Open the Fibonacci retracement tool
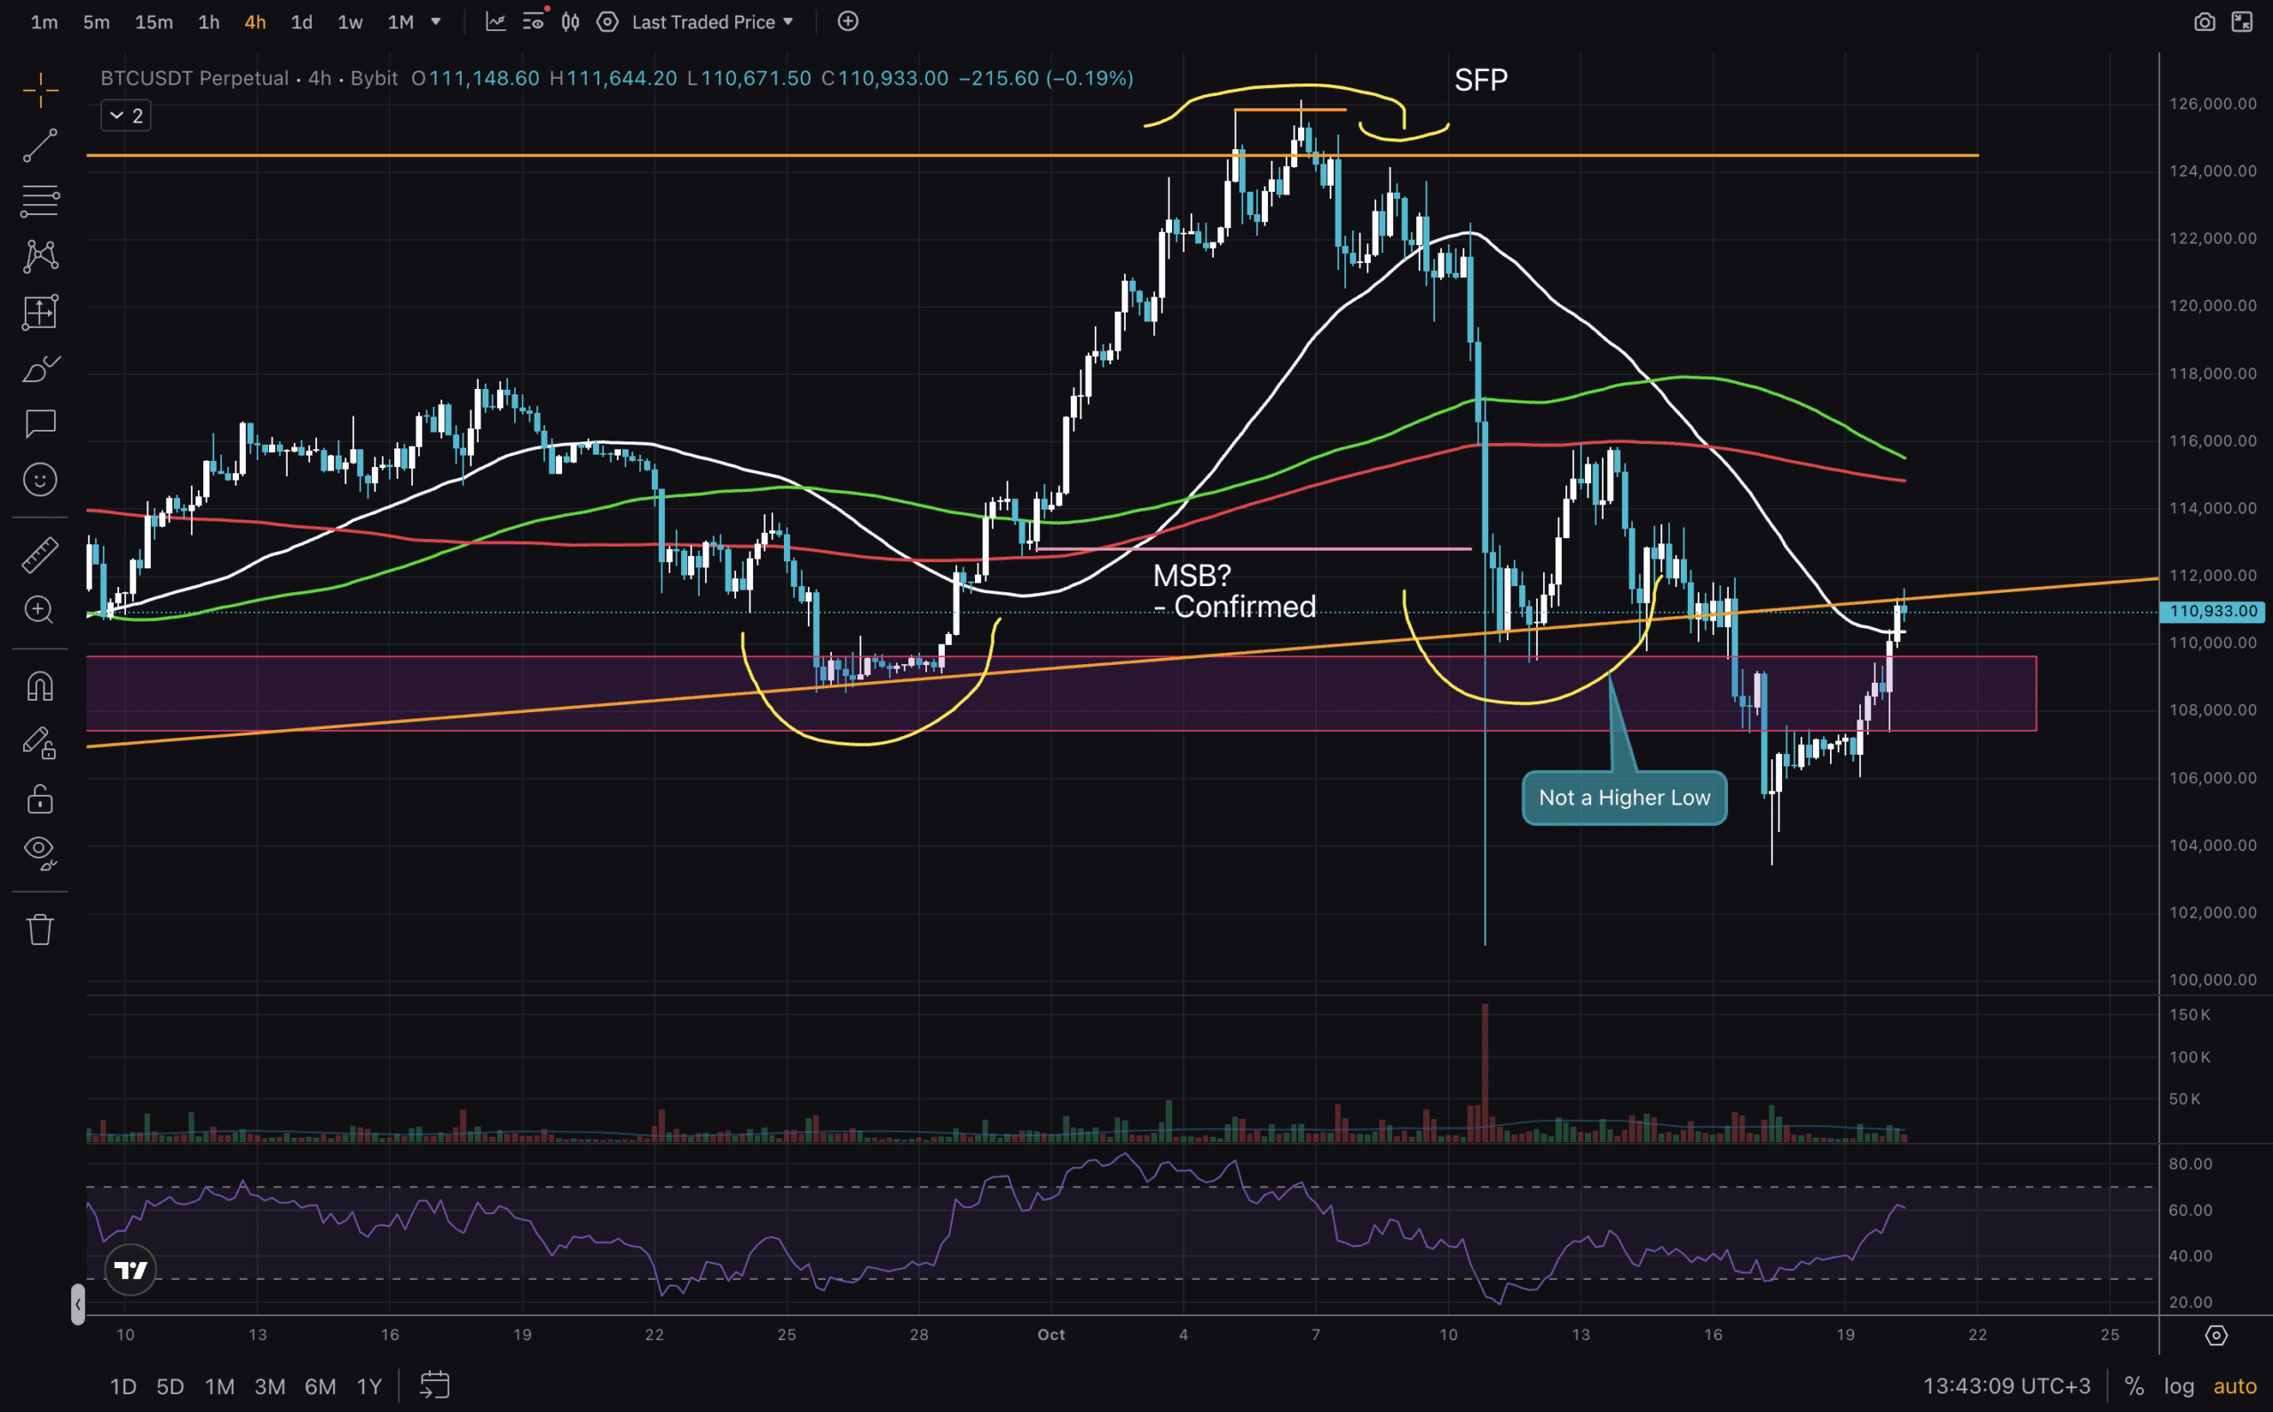This screenshot has width=2273, height=1412. tap(40, 201)
